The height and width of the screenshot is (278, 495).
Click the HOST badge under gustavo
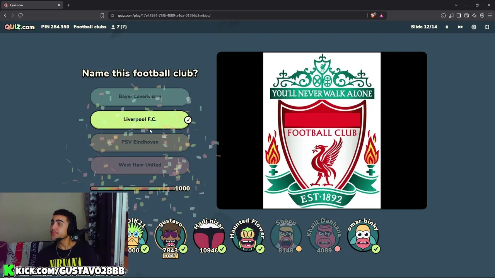pyautogui.click(x=170, y=256)
